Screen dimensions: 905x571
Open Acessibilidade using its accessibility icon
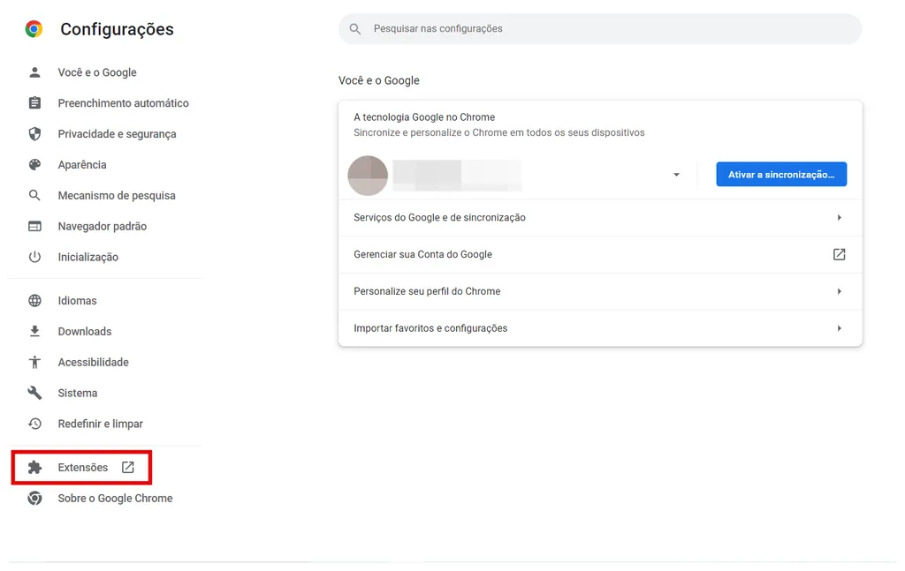34,362
